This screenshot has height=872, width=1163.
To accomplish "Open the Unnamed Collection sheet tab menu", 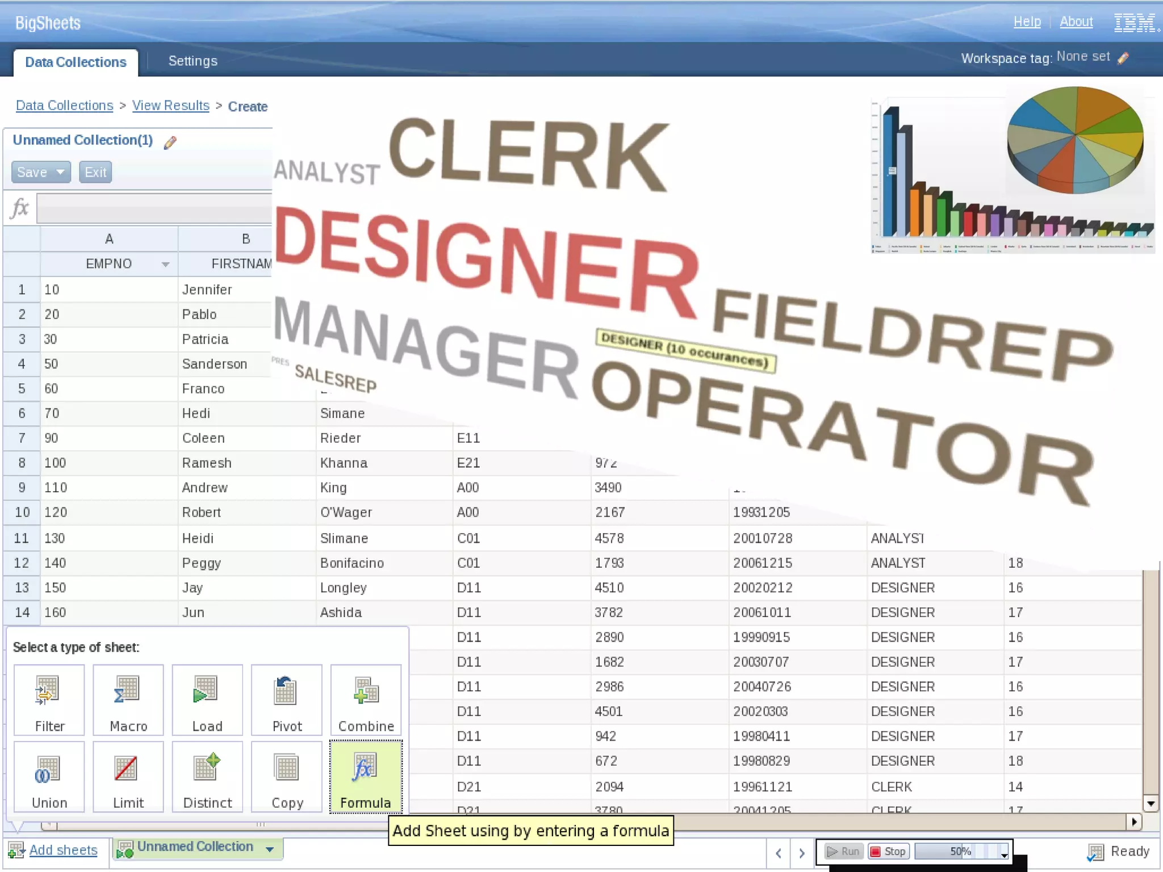I will tap(270, 849).
